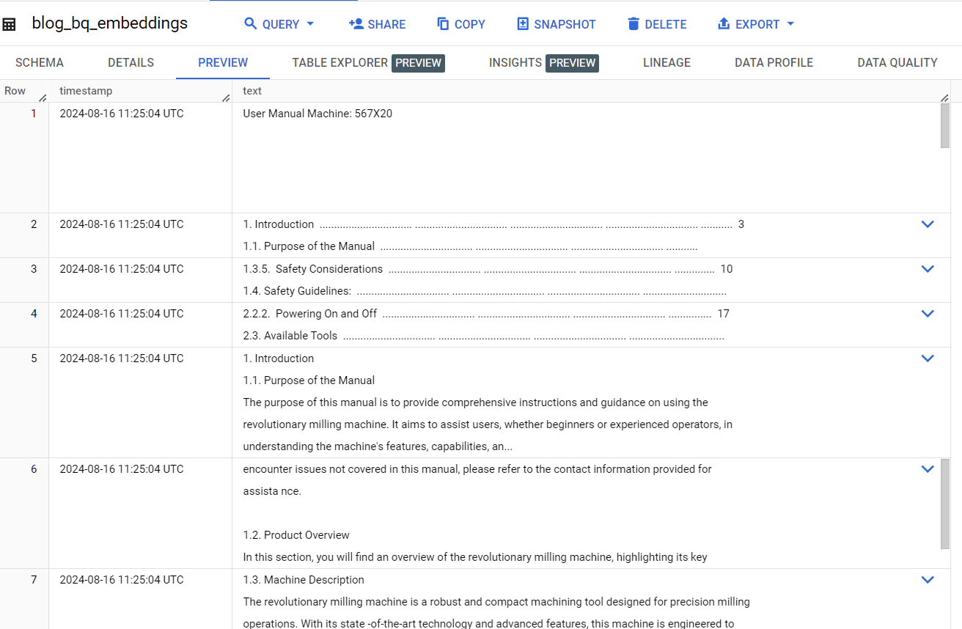Expand row 5 Introduction text using the chevron
Image resolution: width=962 pixels, height=629 pixels.
click(928, 358)
